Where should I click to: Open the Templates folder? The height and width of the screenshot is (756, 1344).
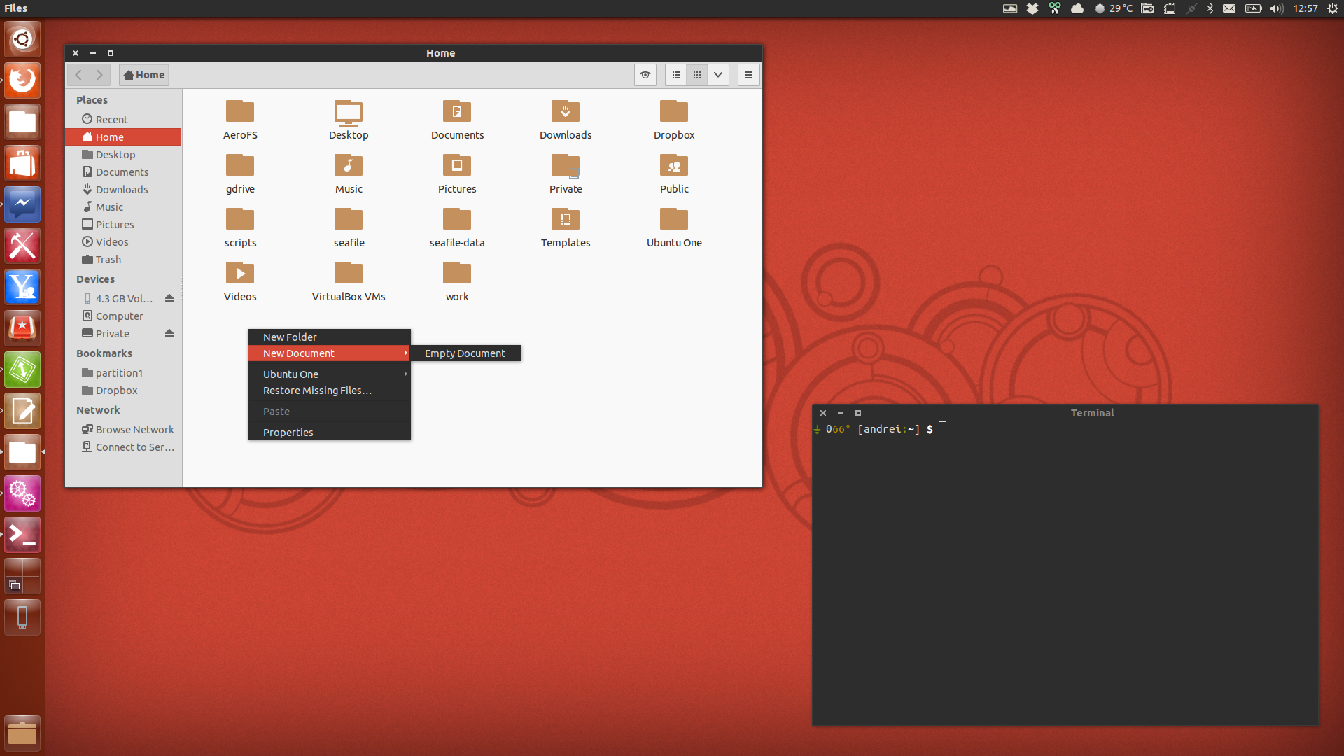(x=566, y=220)
